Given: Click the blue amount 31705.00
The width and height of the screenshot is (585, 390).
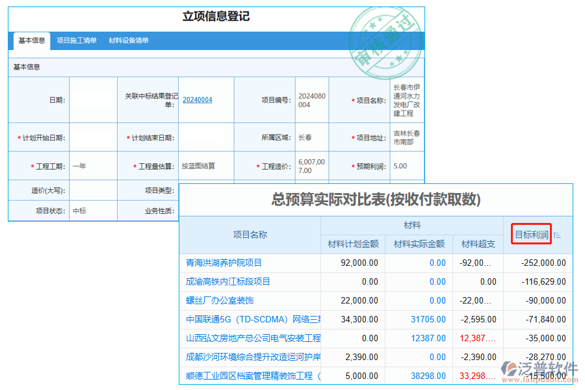Looking at the screenshot, I should click(x=426, y=320).
